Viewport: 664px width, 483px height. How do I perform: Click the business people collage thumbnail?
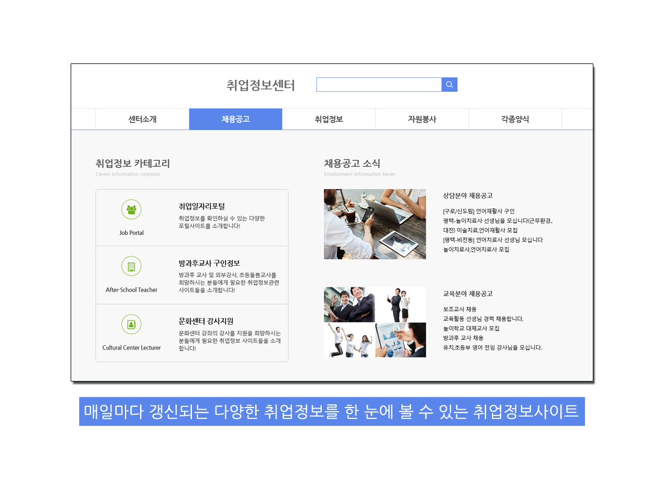(375, 322)
